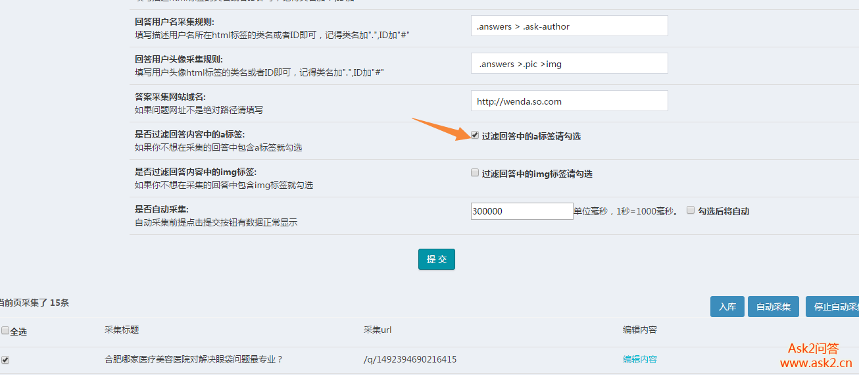Viewport: 859px width, 375px height.
Task: Click the 300000 milliseconds interval field
Action: coord(522,211)
